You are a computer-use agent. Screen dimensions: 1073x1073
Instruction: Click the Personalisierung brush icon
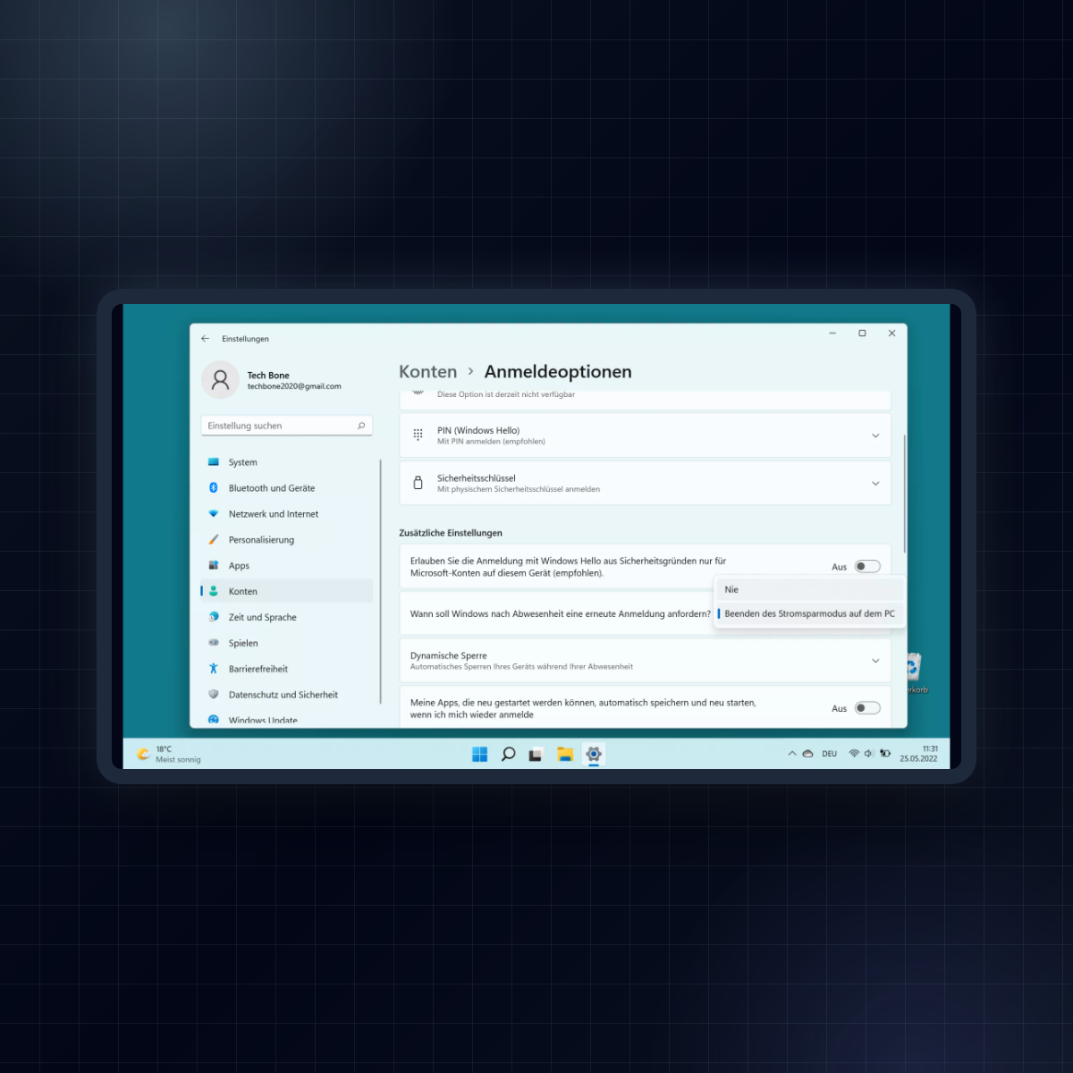214,540
